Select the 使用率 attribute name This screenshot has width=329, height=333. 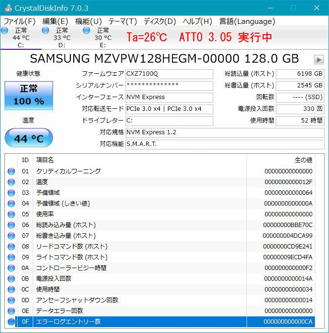pyautogui.click(x=45, y=214)
